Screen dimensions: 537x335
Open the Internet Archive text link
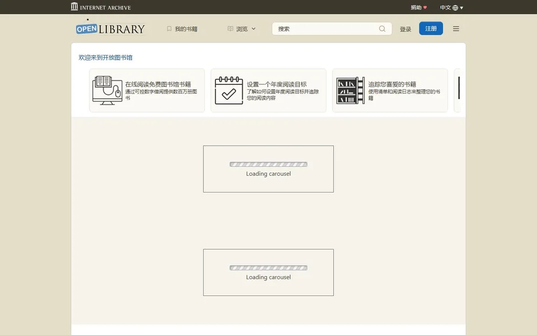point(106,7)
